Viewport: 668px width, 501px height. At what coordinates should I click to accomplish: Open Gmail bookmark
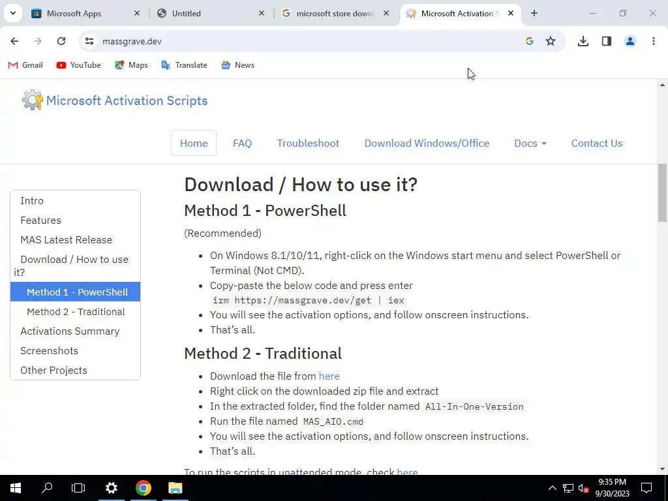click(x=25, y=65)
